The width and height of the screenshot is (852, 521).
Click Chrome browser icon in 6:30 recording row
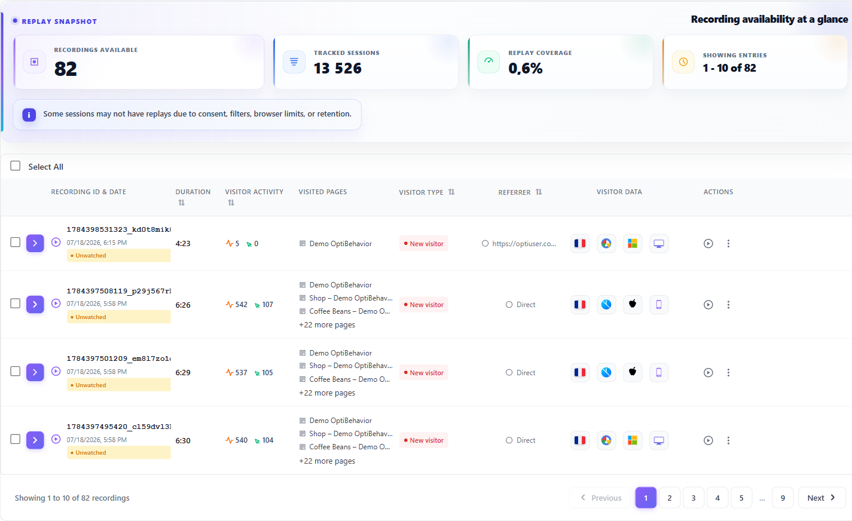pos(606,440)
